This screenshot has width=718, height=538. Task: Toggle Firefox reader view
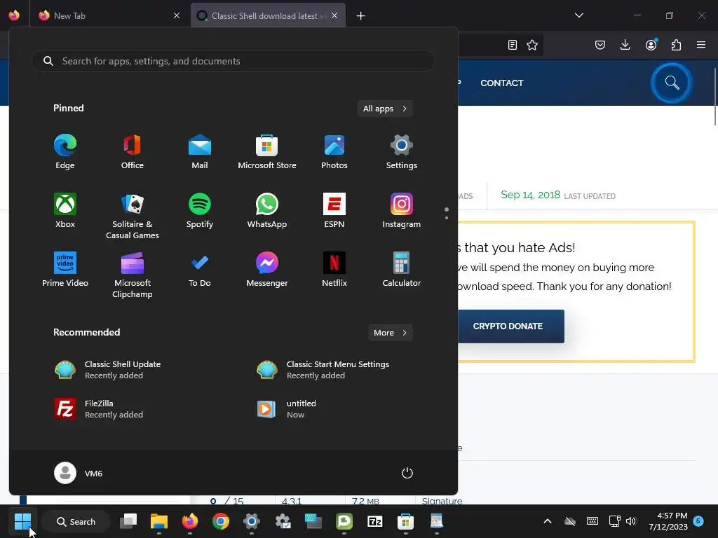(x=513, y=45)
